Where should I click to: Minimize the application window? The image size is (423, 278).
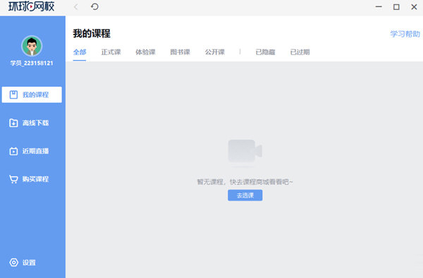click(x=379, y=7)
